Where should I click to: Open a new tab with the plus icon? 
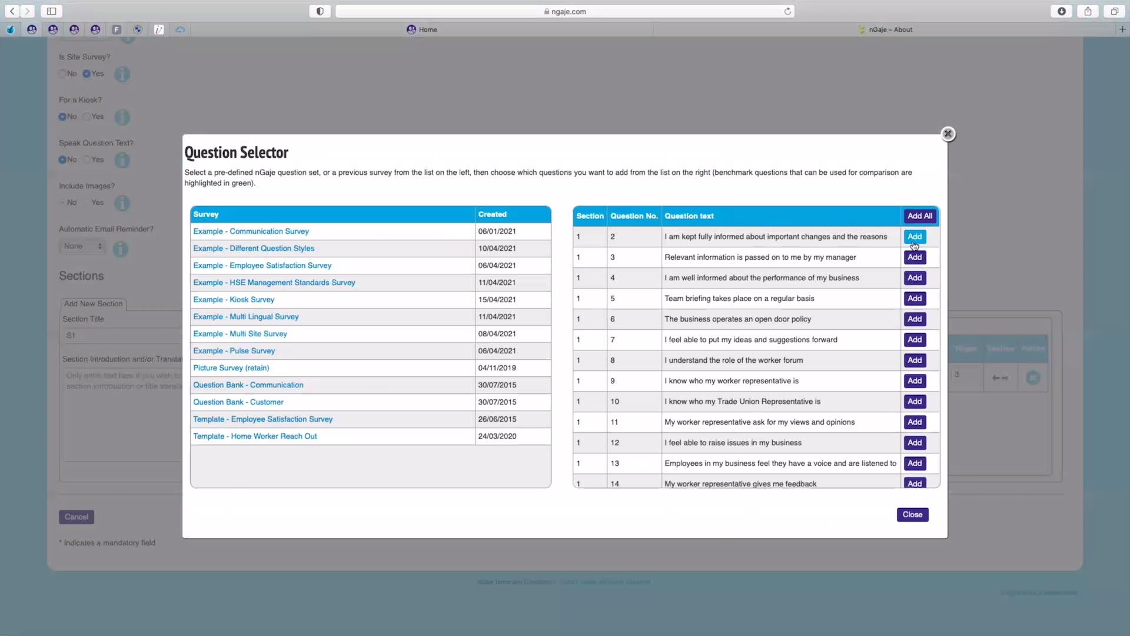1122,29
